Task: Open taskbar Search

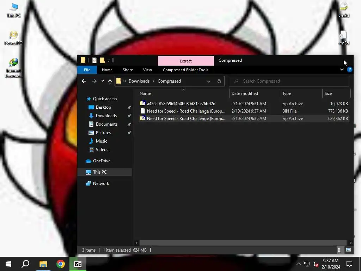Action: coord(25,264)
